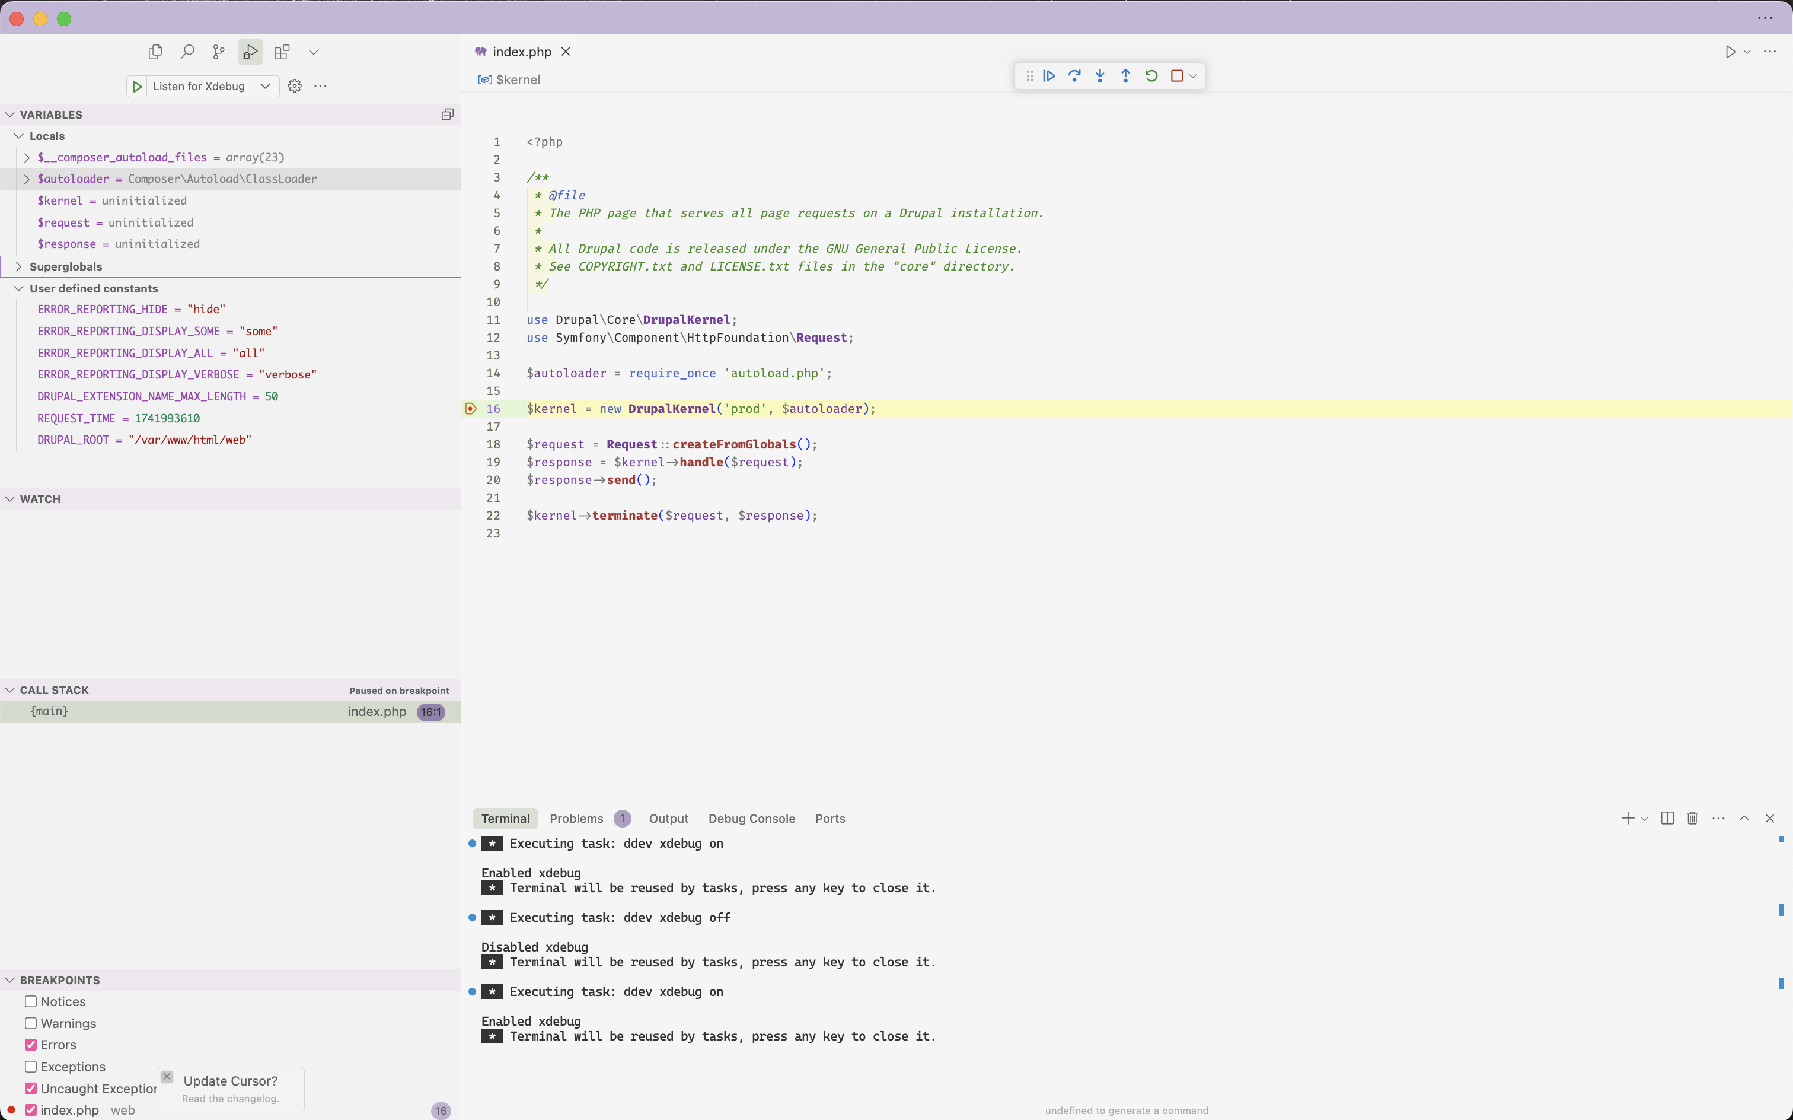This screenshot has height=1120, width=1793.
Task: Enable the Warnings breakpoint checkbox
Action: [31, 1023]
